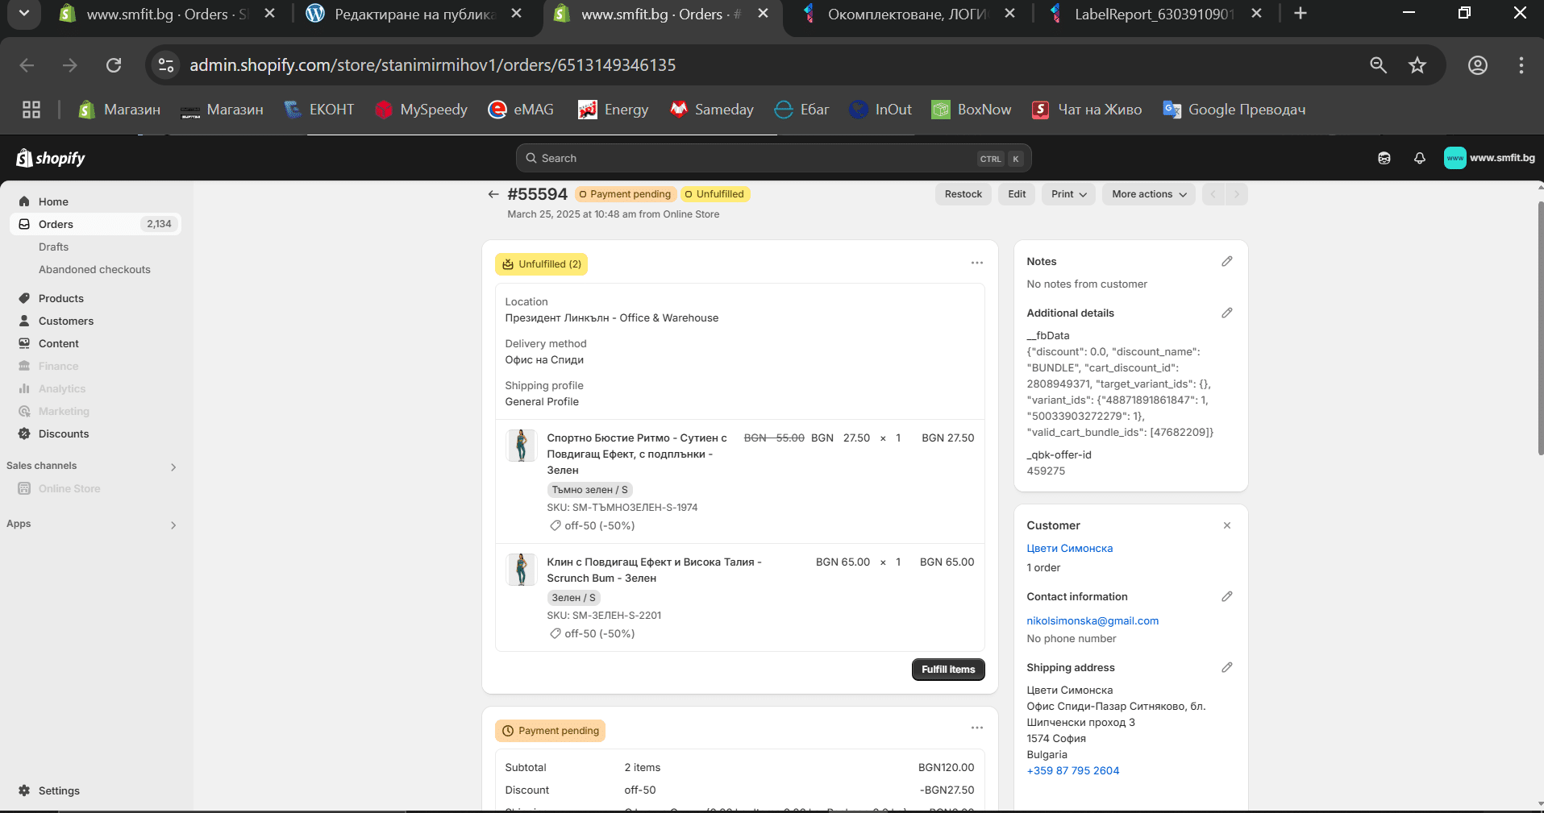Edit Contact information pencil icon
The width and height of the screenshot is (1544, 813).
[x=1226, y=597]
